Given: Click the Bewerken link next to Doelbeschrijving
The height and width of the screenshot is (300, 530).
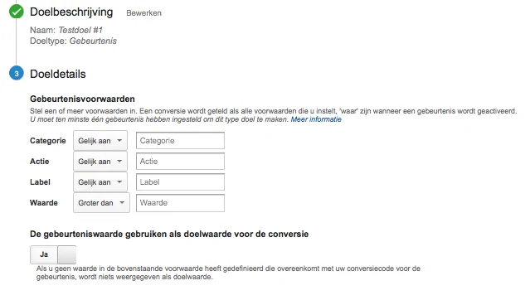Looking at the screenshot, I should point(144,13).
